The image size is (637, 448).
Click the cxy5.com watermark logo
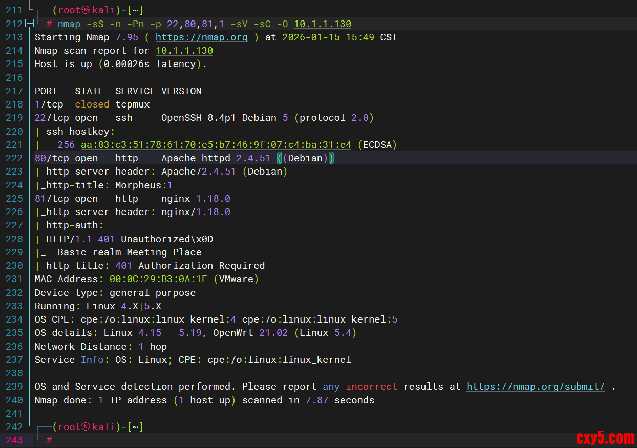point(605,438)
